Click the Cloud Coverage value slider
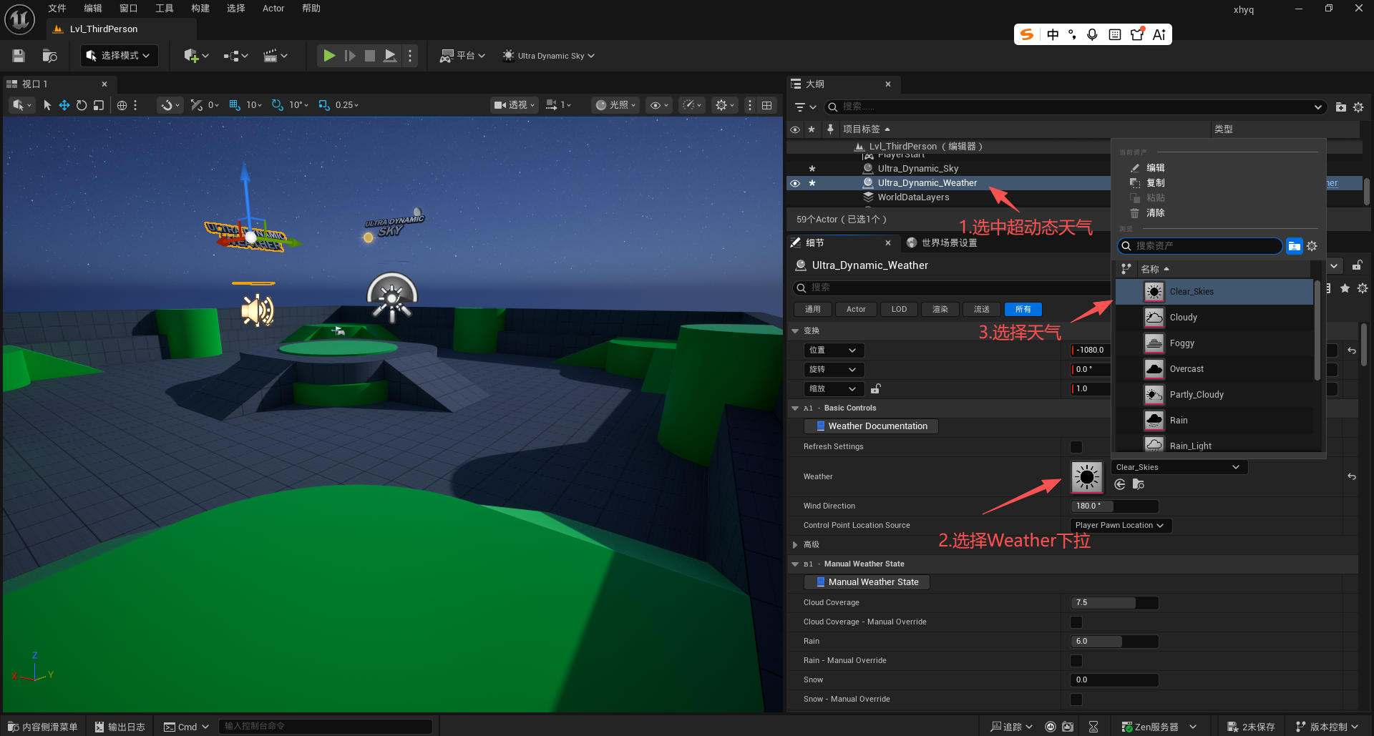This screenshot has height=736, width=1374. point(1114,603)
